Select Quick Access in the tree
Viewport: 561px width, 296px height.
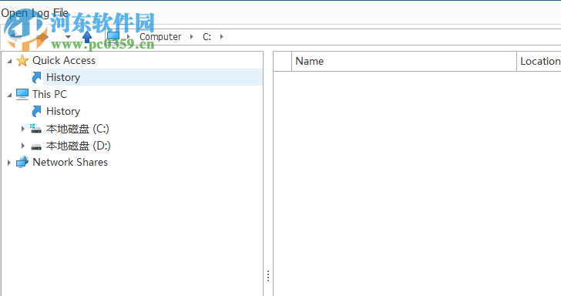[64, 60]
